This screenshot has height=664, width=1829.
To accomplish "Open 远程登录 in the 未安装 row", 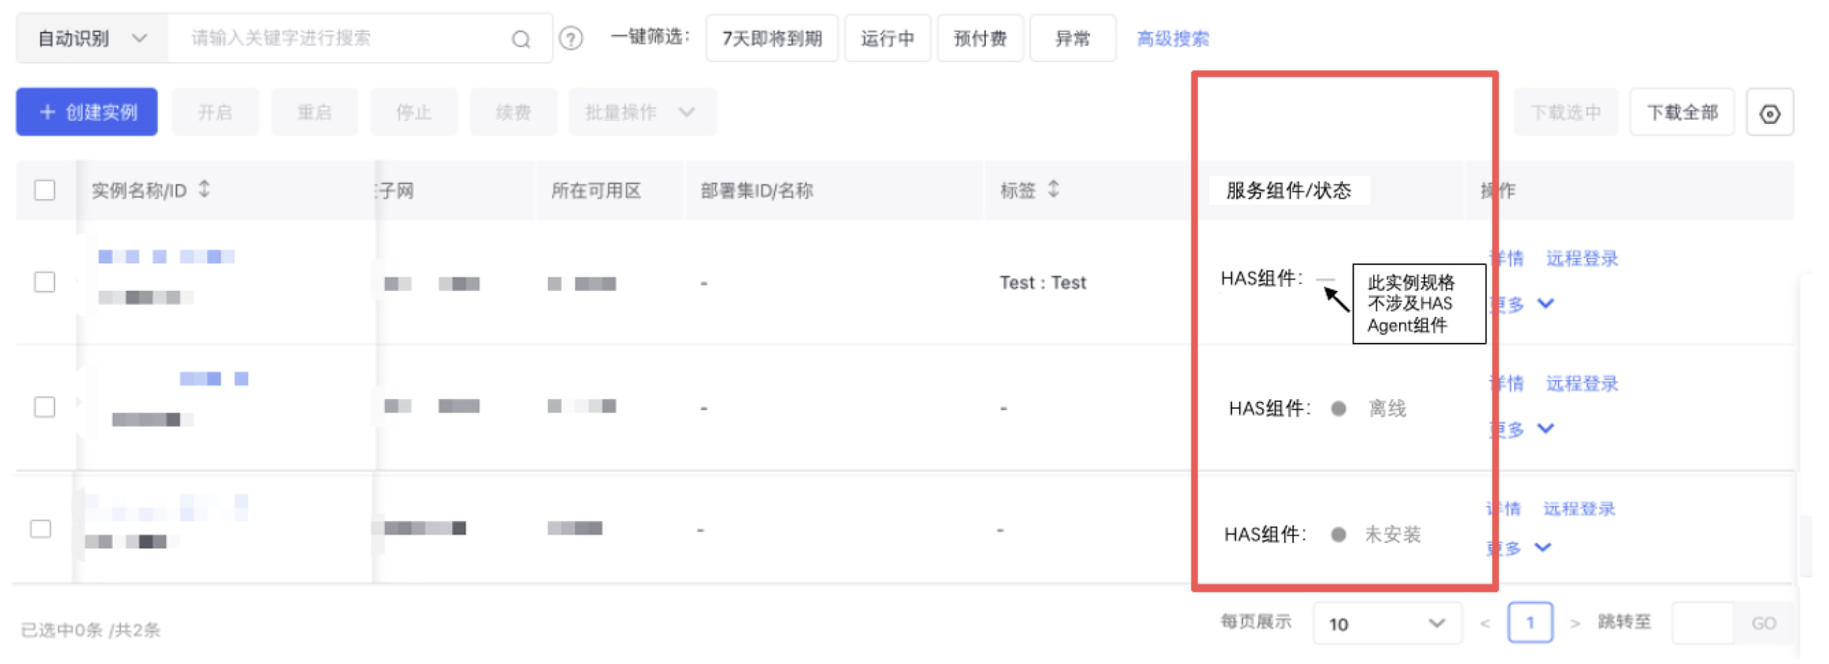I will [1579, 508].
